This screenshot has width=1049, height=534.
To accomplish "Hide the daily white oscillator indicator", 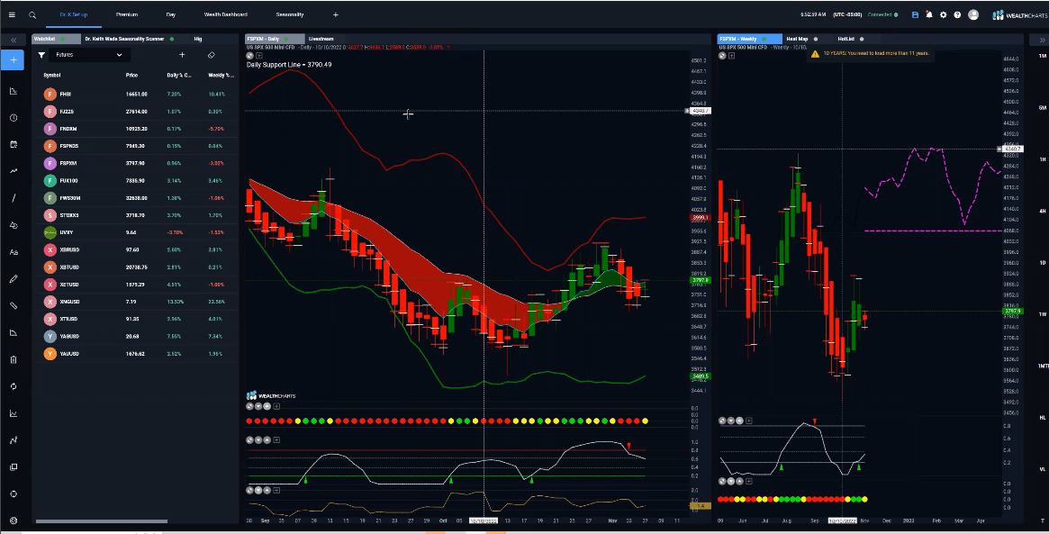I will (250, 439).
